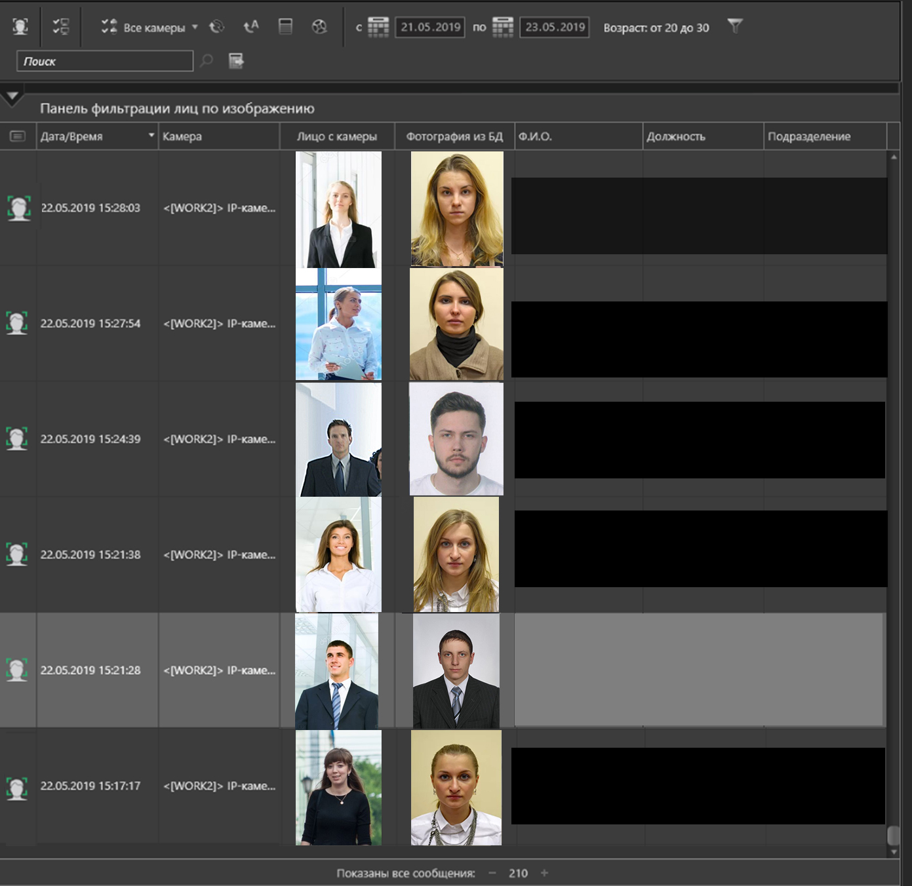This screenshot has width=912, height=886.
Task: Open camera face thumbnail in 15:17:17 row
Action: 338,788
